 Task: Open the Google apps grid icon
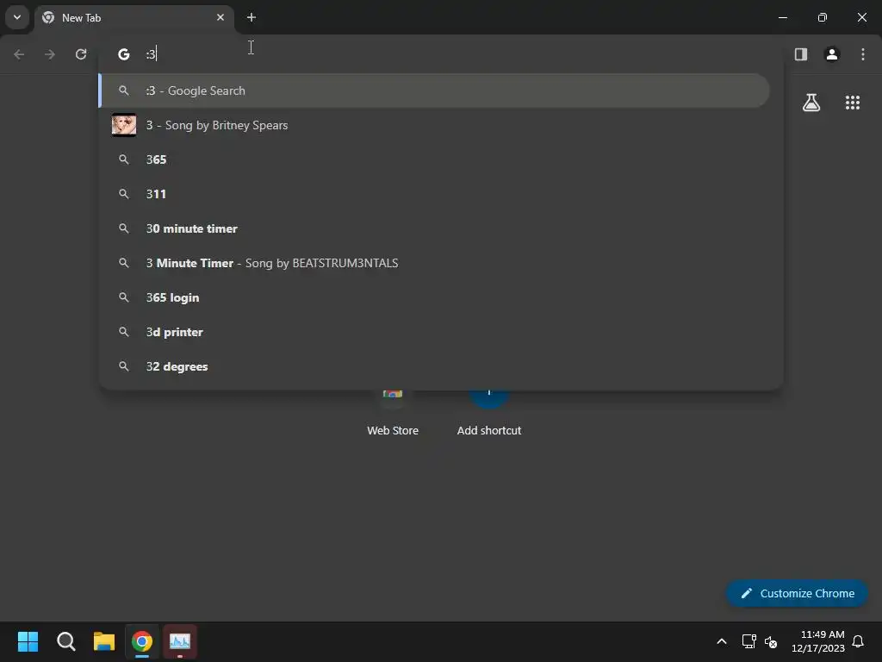(x=853, y=103)
